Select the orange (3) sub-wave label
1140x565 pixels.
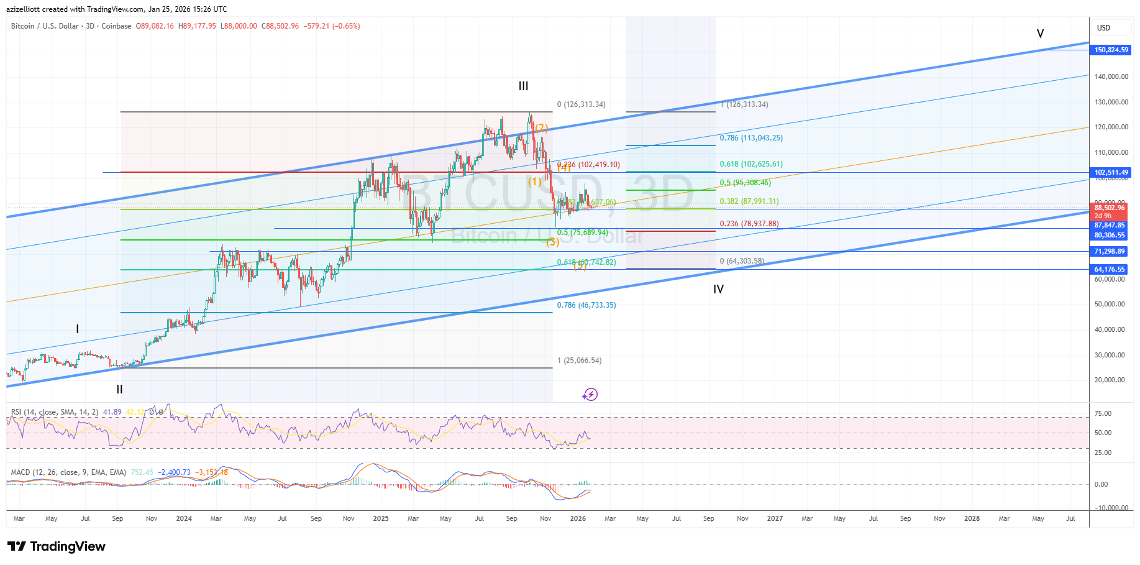[x=552, y=242]
